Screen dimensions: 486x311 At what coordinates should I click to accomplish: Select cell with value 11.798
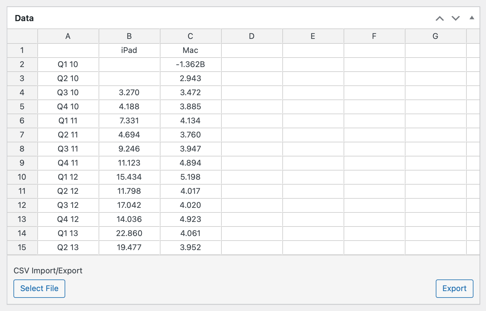[x=129, y=191]
